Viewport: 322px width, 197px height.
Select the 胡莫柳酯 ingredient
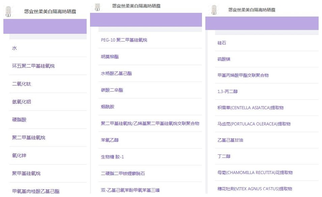[x=110, y=57]
